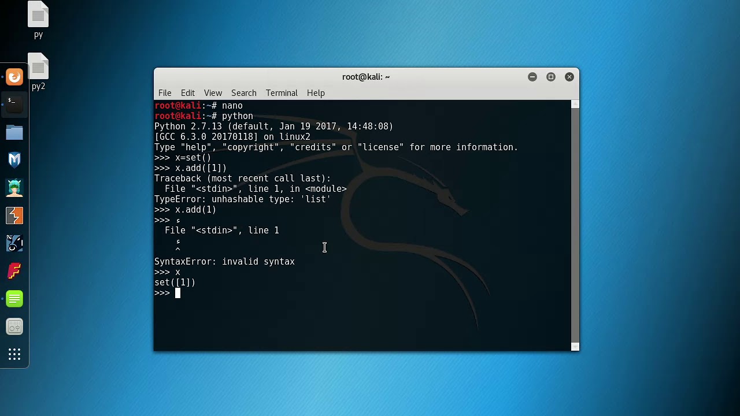Click the scrollbar down arrow in terminal

[x=575, y=346]
